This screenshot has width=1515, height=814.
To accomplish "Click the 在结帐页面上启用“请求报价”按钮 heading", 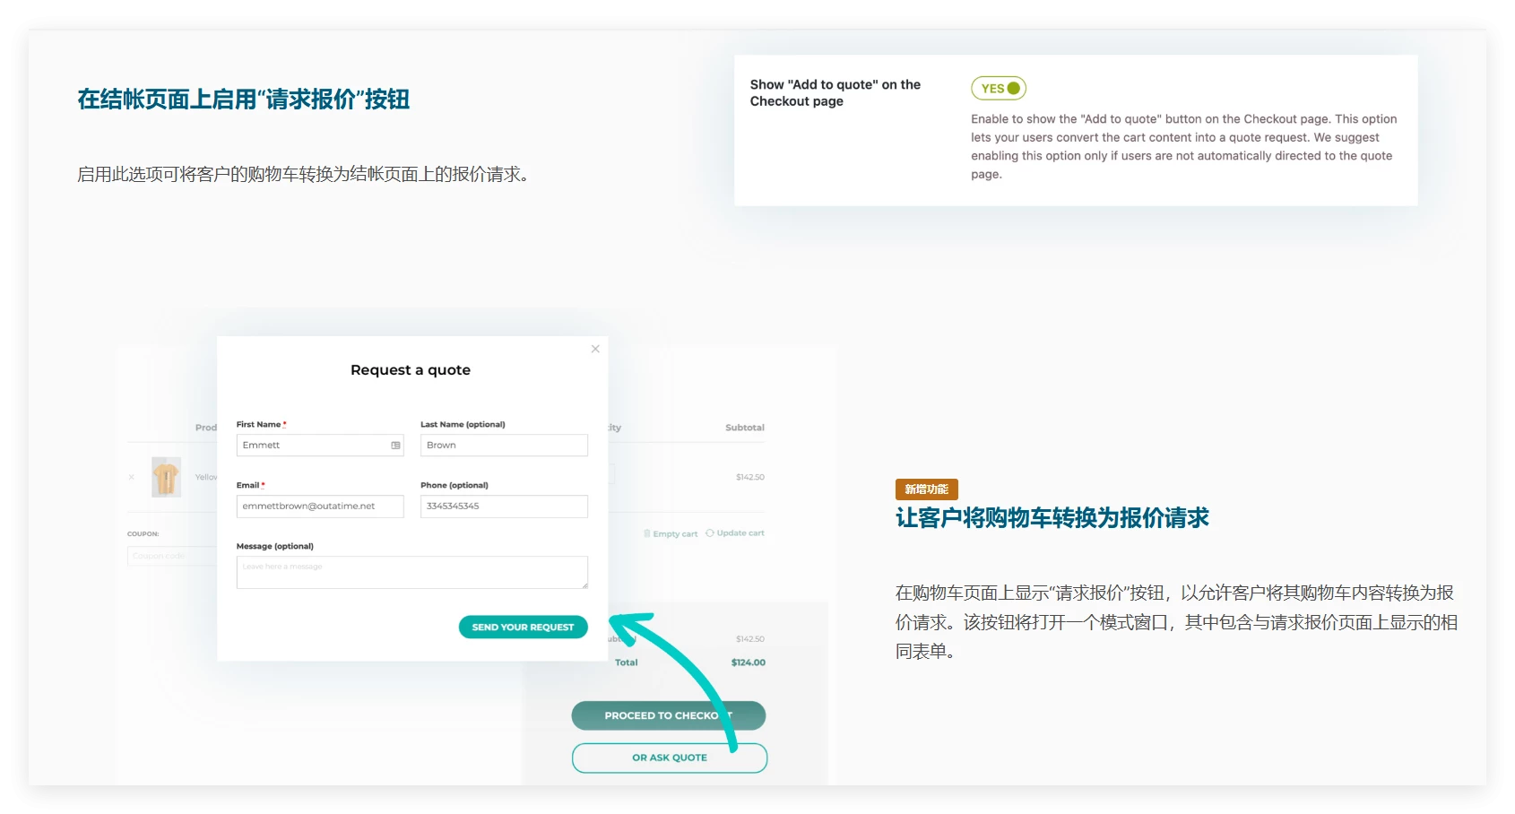I will pos(243,100).
